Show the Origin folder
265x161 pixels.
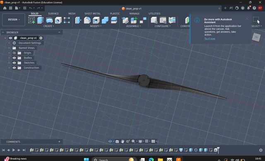click(x=14, y=53)
